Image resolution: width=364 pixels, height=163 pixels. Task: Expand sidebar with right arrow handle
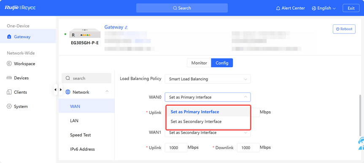tap(61, 89)
